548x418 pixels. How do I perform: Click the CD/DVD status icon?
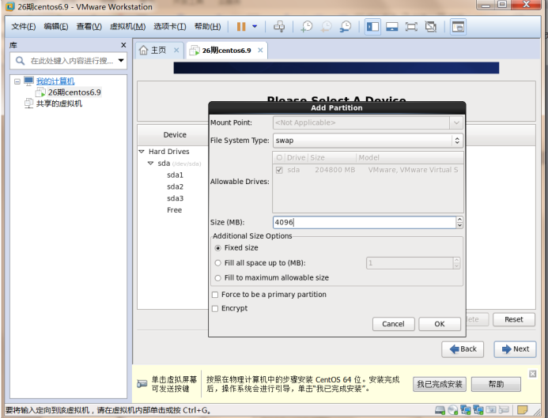point(452,410)
